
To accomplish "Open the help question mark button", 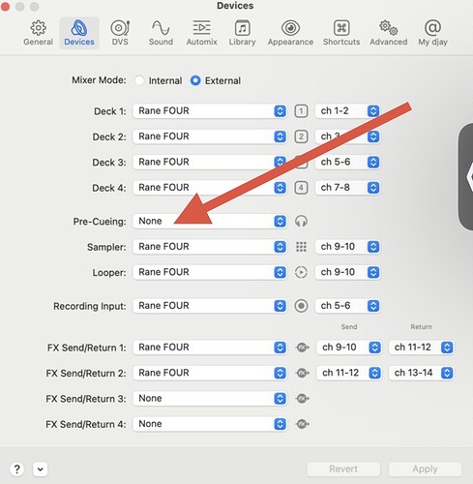I will pos(16,469).
